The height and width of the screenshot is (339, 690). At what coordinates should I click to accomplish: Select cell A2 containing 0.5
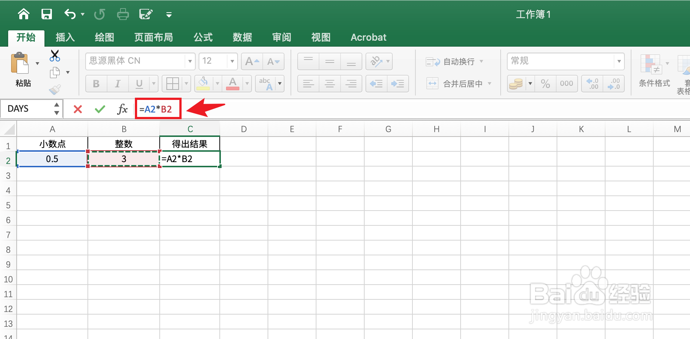tap(52, 159)
